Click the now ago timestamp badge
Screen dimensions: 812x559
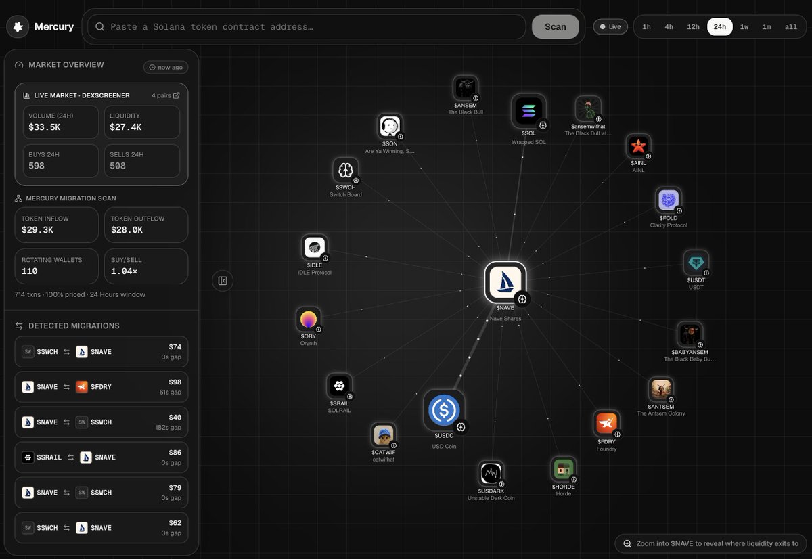click(x=166, y=67)
